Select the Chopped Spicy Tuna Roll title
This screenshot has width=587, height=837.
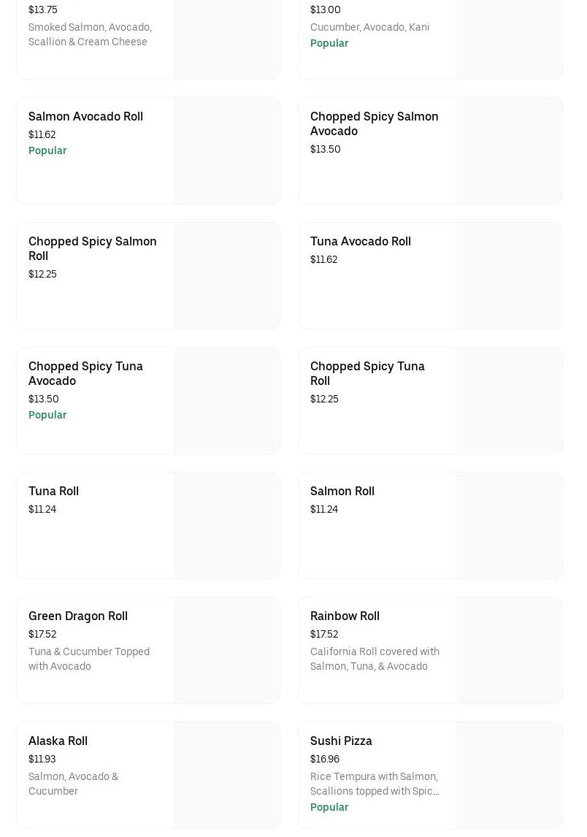[x=367, y=373]
